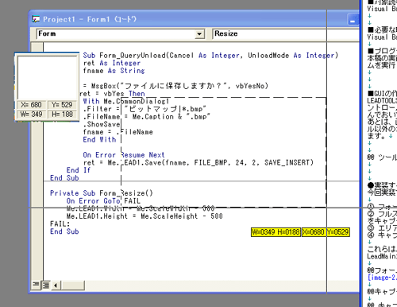Click the 'FAIL:' label line
This screenshot has width=397, height=307.
click(x=60, y=223)
